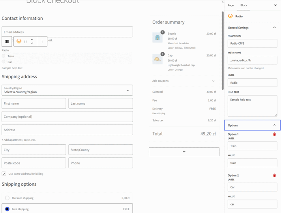The height and width of the screenshot is (213, 281).
Task: Click the Subtotal value 40,00 zł
Action: (x=211, y=92)
